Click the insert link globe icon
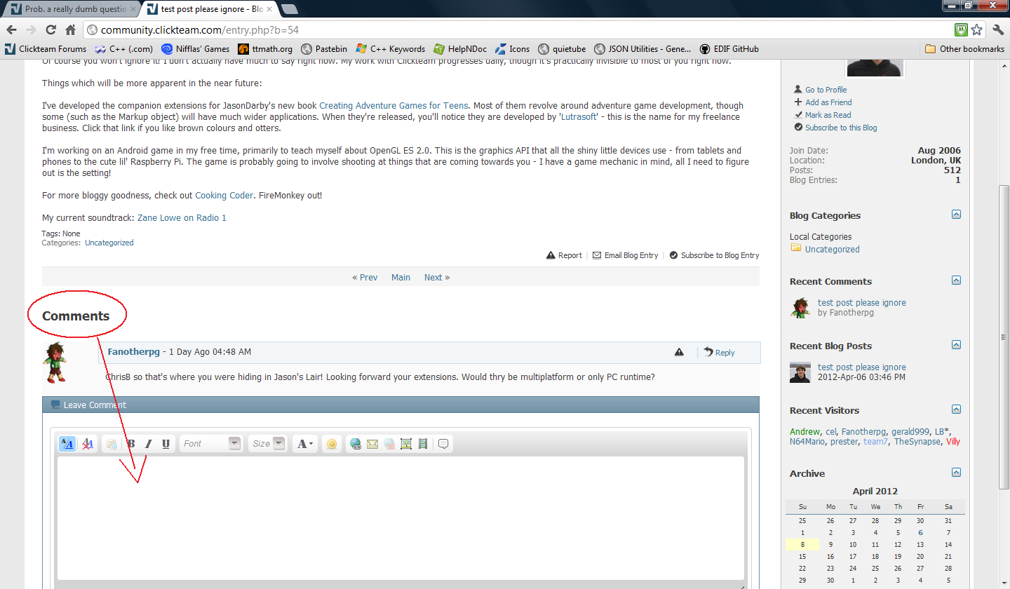This screenshot has height=589, width=1010. (356, 444)
